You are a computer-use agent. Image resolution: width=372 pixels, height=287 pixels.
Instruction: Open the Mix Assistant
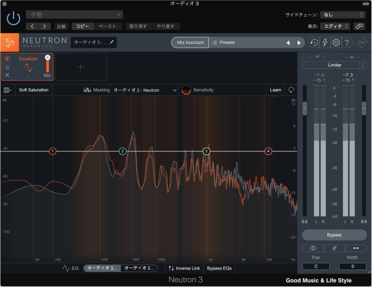[x=190, y=43]
